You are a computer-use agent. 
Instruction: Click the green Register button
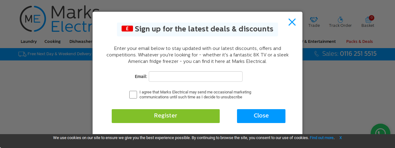[166, 116]
